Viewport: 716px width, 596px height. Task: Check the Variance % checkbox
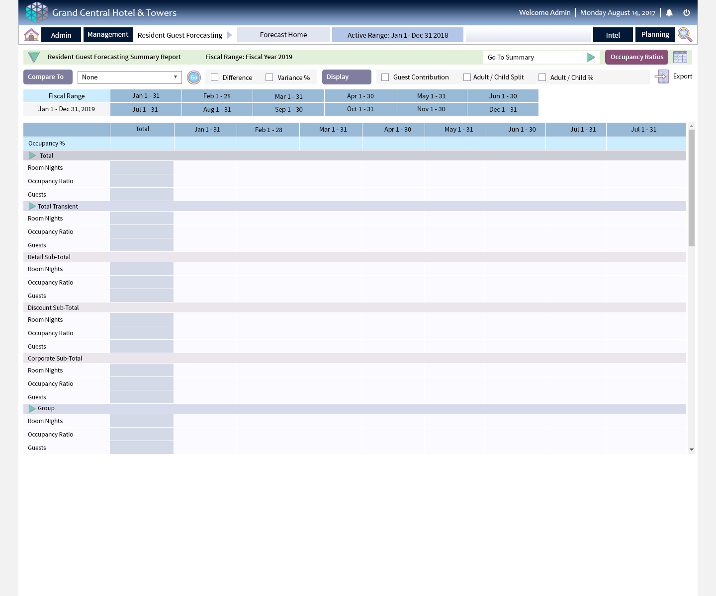pos(269,77)
